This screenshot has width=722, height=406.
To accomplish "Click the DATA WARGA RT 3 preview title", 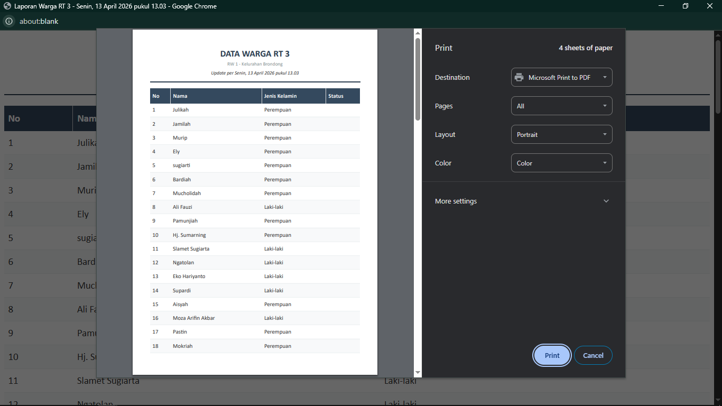I will click(x=255, y=54).
